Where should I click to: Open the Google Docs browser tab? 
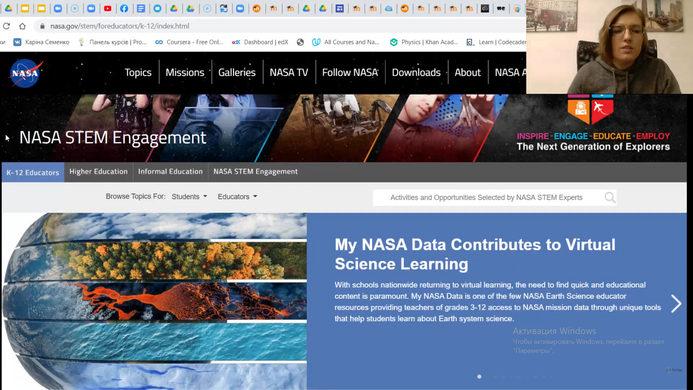click(x=141, y=8)
